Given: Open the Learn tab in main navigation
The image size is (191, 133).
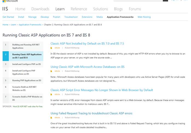Looking at the screenshot, I should 60,9.
